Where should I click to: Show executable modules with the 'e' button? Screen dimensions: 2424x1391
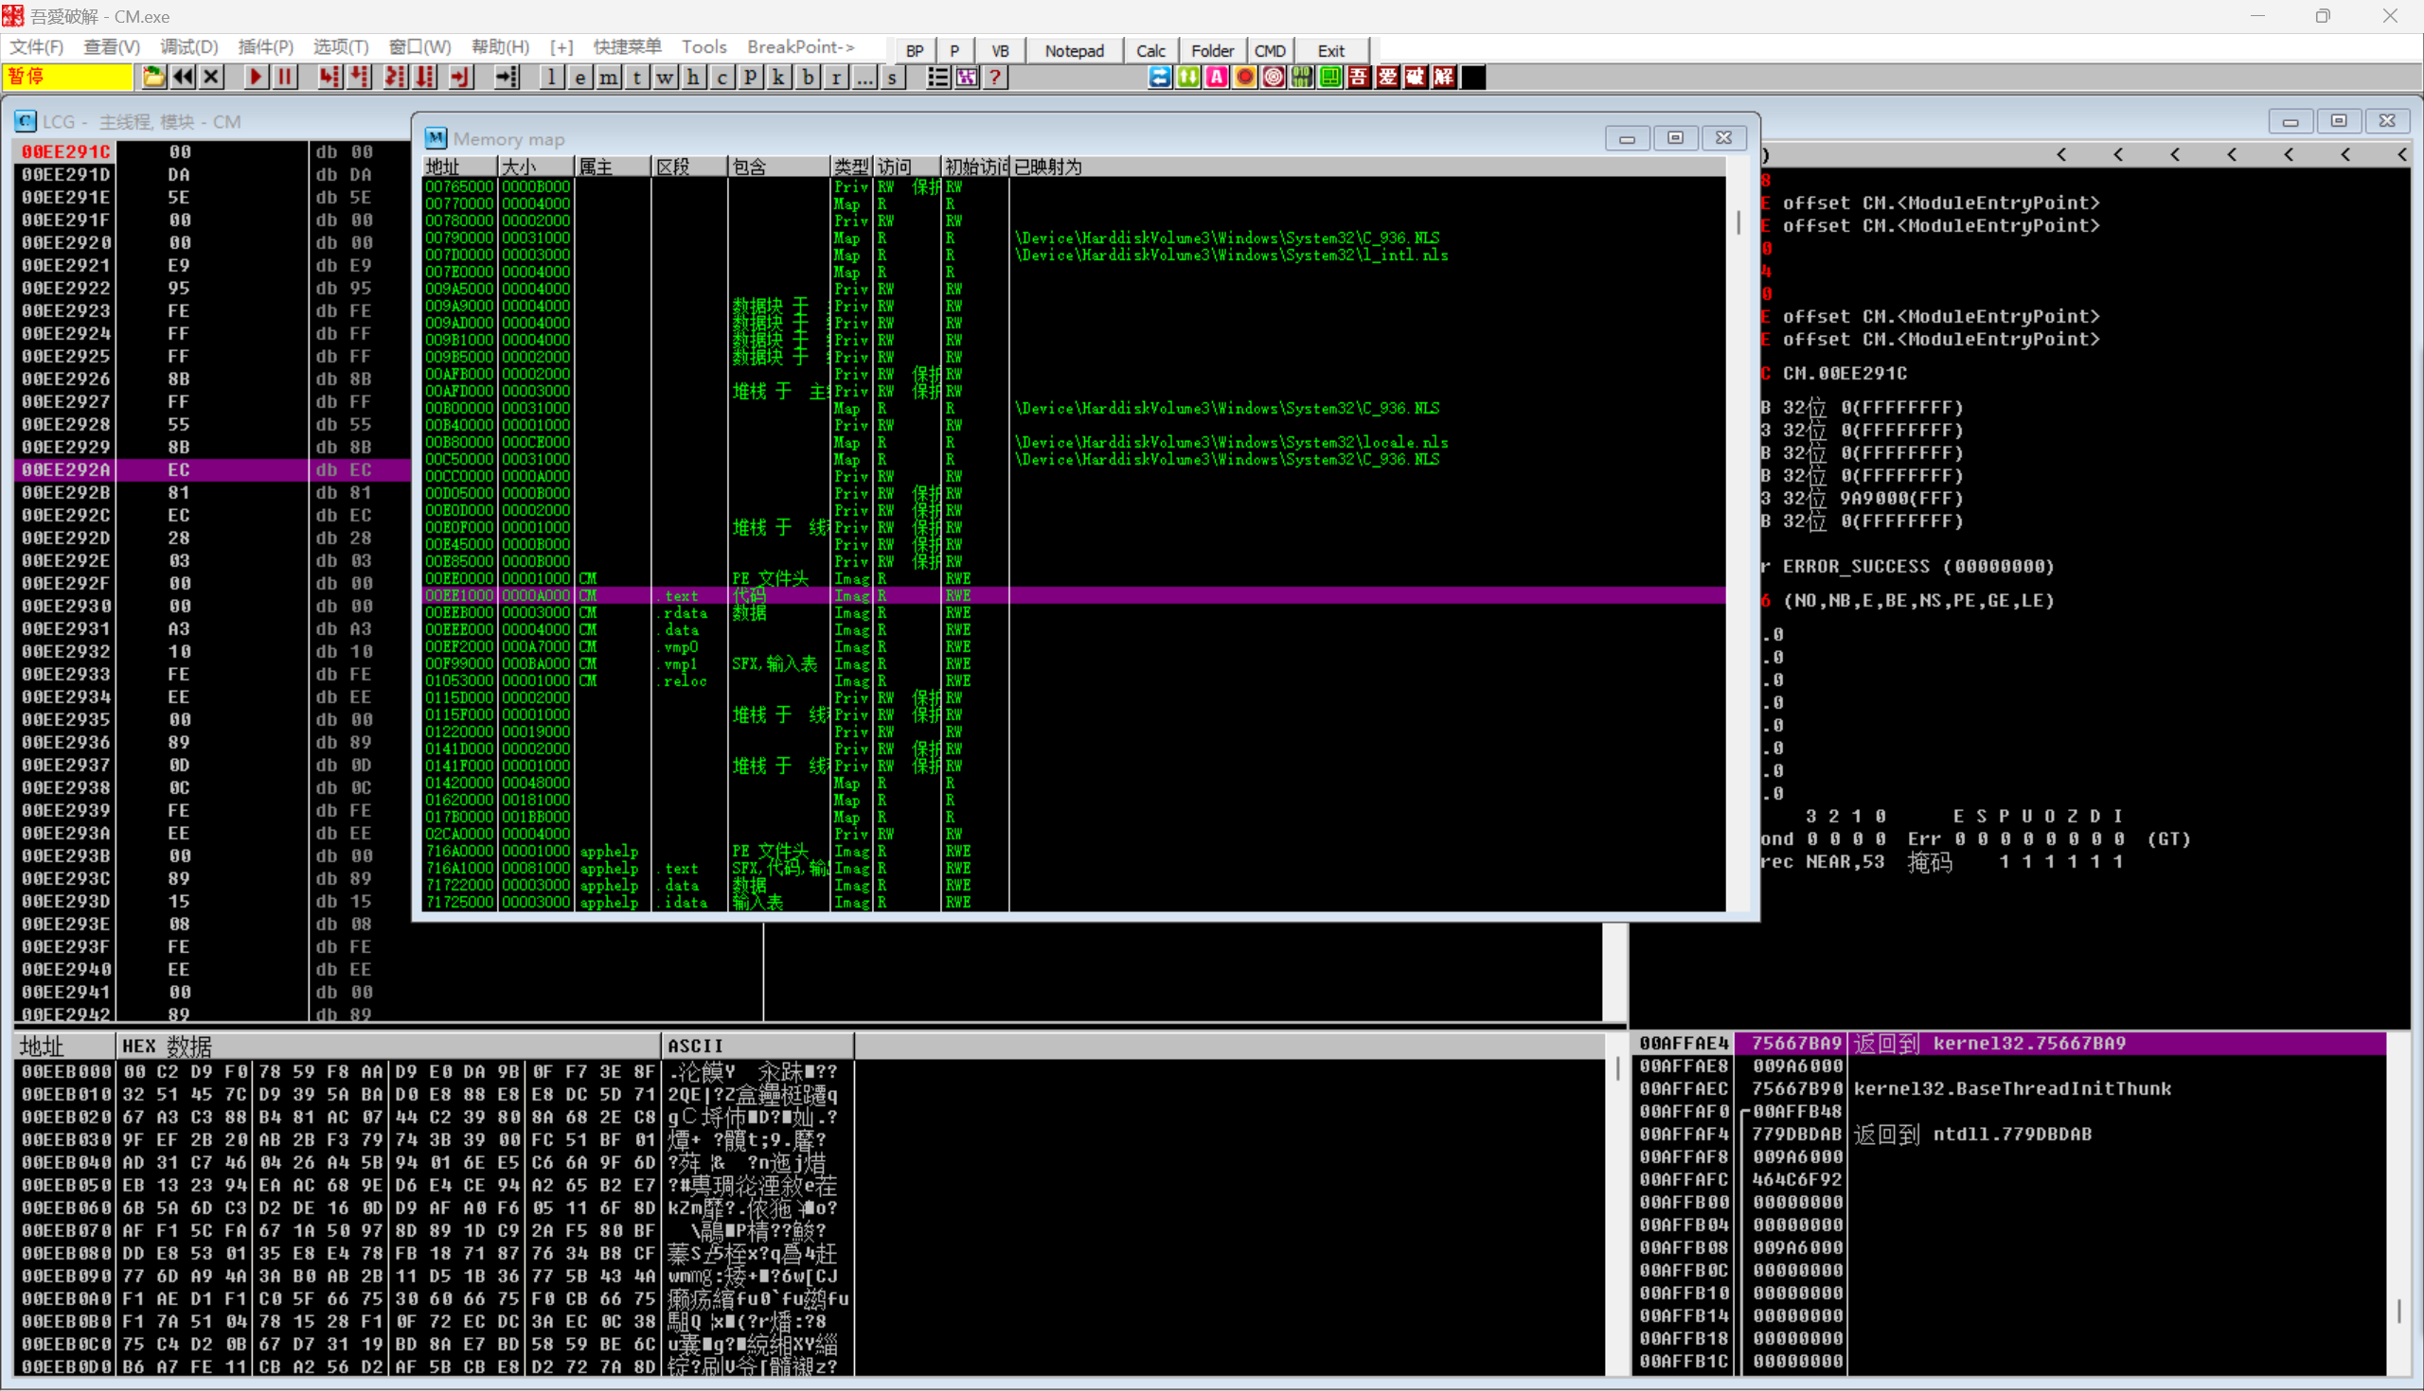pos(580,78)
